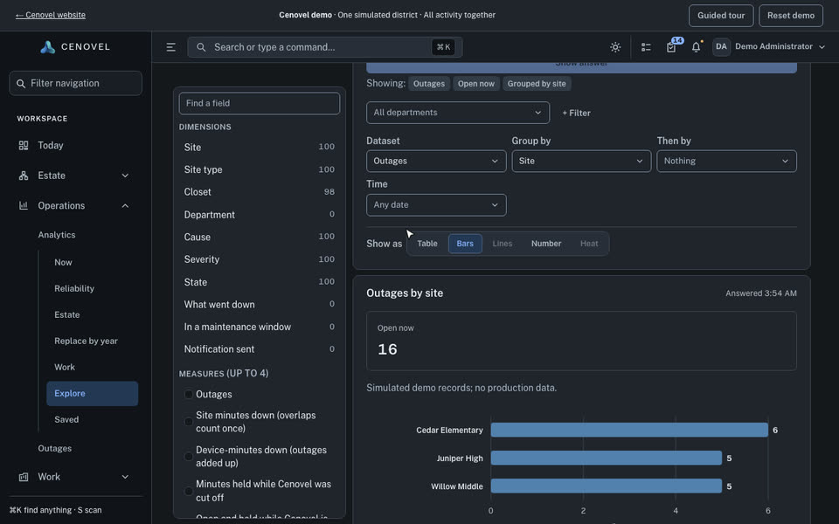Switch theme with the sun icon
Image resolution: width=839 pixels, height=524 pixels.
(615, 47)
